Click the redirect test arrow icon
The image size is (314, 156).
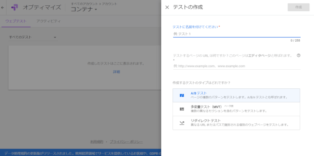pos(182,123)
